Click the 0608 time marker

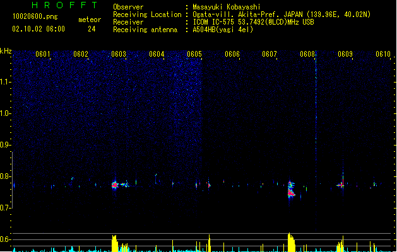(307, 54)
